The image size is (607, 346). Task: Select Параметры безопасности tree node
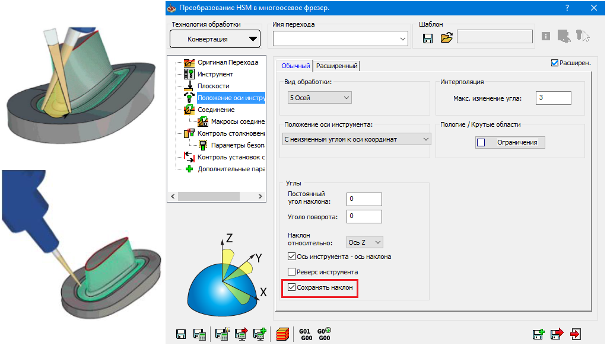tap(238, 145)
